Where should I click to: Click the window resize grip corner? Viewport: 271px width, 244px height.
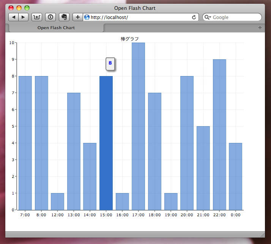click(263, 235)
